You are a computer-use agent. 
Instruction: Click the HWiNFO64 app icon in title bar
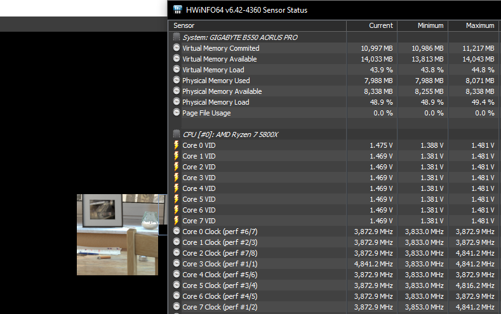(178, 10)
